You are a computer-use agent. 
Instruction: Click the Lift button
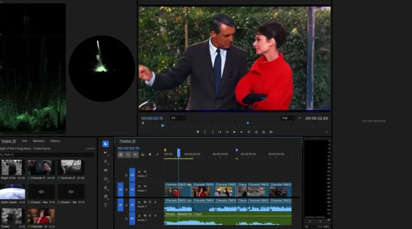coord(256,132)
